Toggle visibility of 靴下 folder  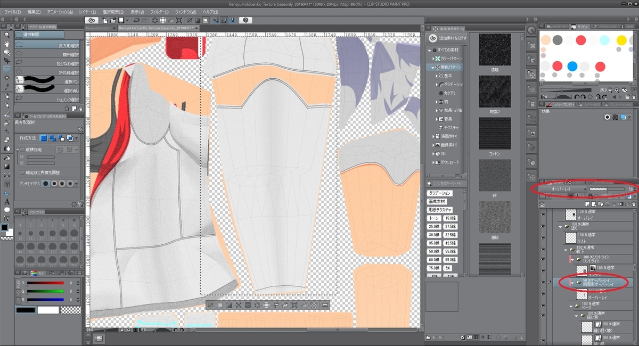tap(543, 249)
